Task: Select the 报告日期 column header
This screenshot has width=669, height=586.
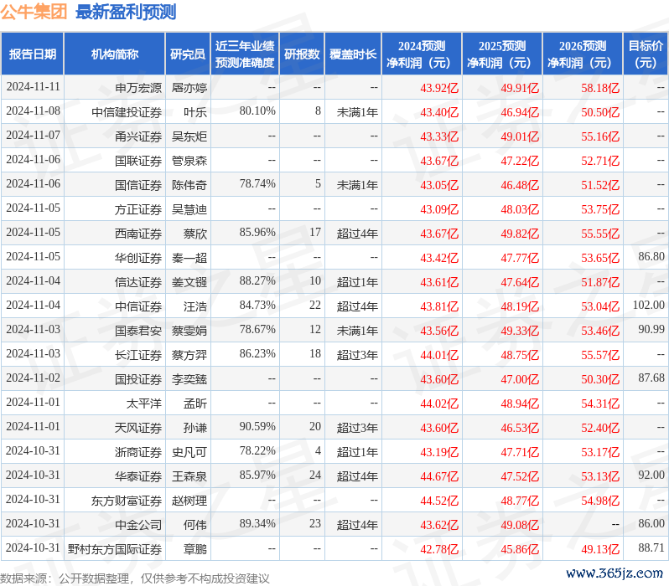Action: tap(33, 54)
